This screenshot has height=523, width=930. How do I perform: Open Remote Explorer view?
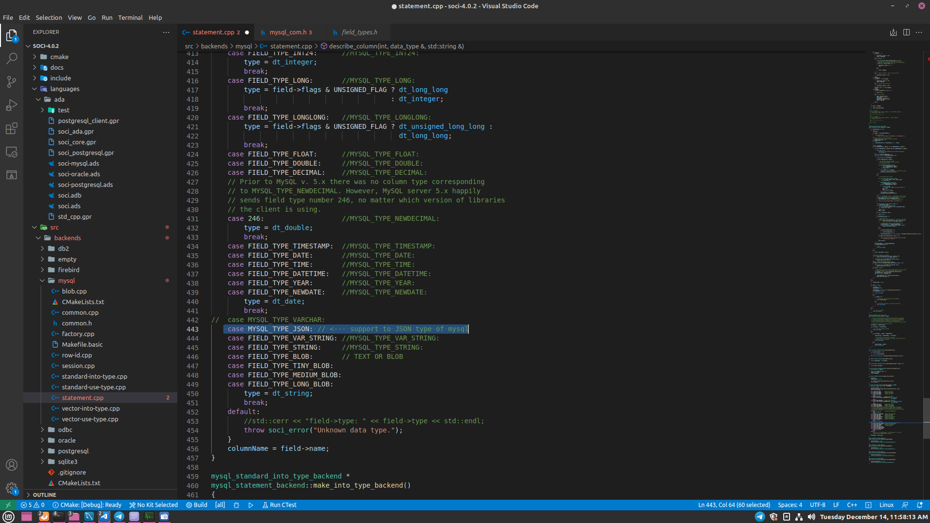12,152
